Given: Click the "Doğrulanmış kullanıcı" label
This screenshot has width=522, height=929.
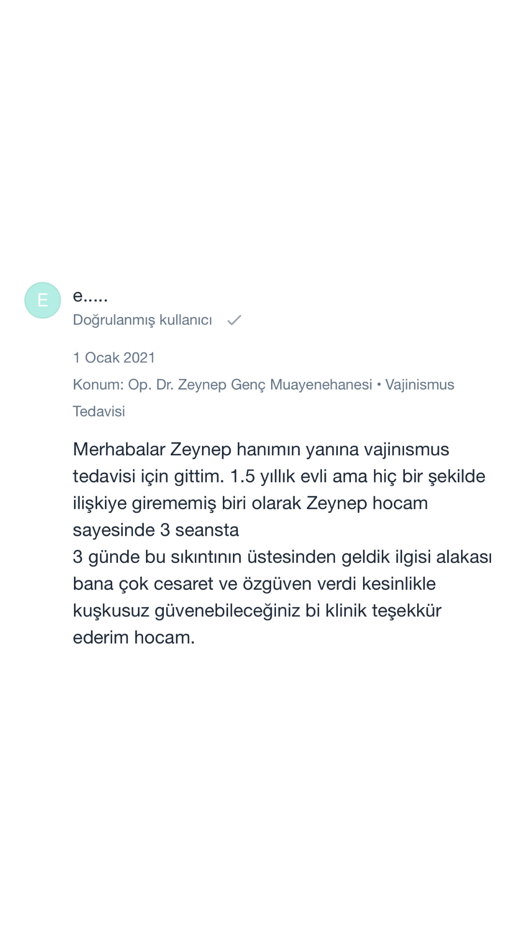Looking at the screenshot, I should click(x=142, y=320).
